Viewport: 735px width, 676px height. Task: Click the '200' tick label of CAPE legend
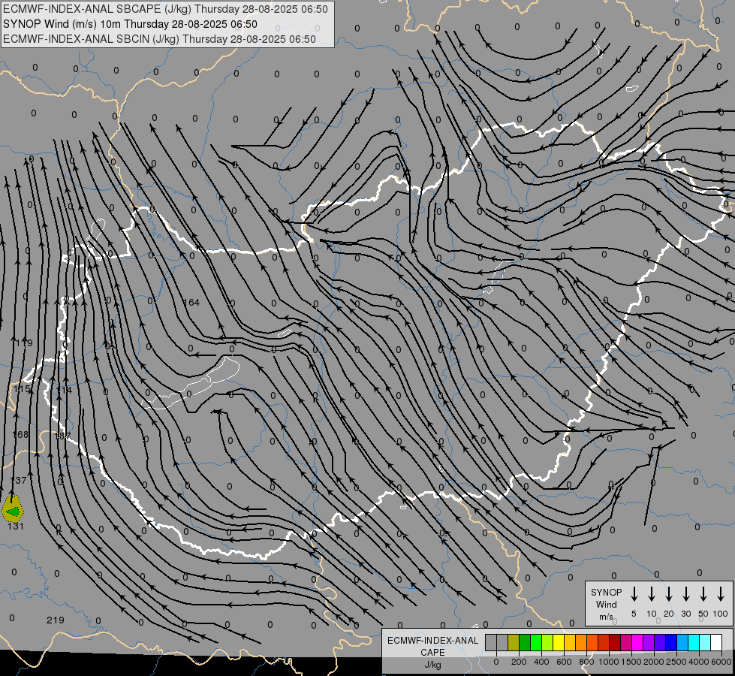tap(519, 662)
